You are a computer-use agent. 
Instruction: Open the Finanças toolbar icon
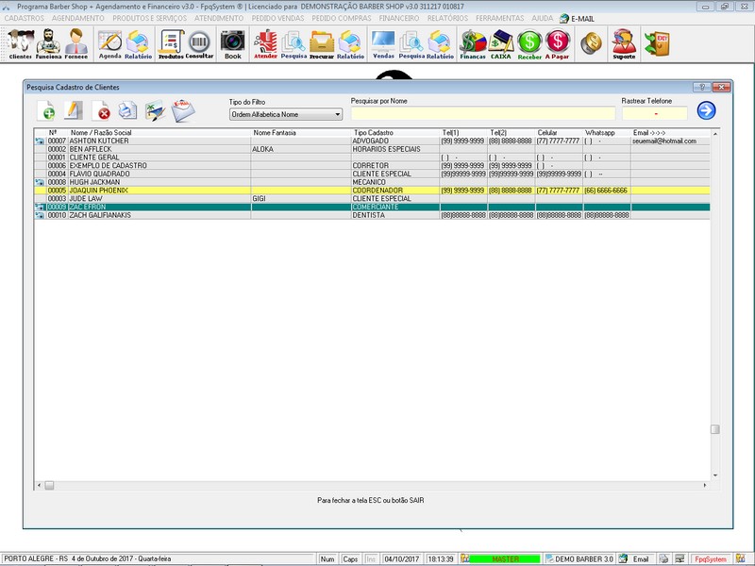click(472, 43)
